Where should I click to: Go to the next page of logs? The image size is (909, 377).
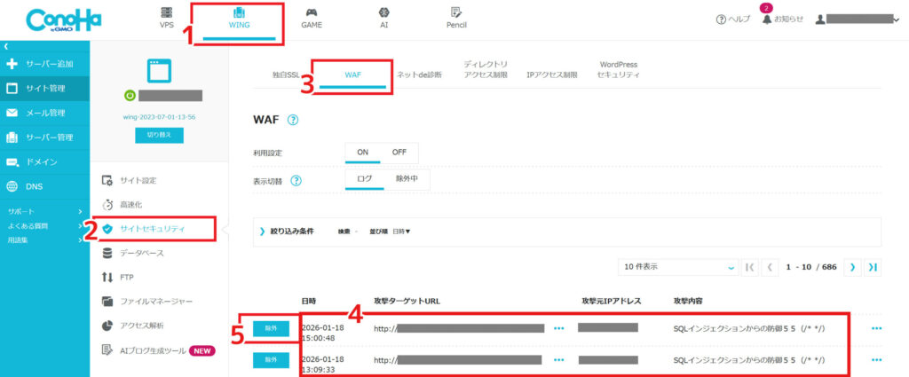[854, 267]
